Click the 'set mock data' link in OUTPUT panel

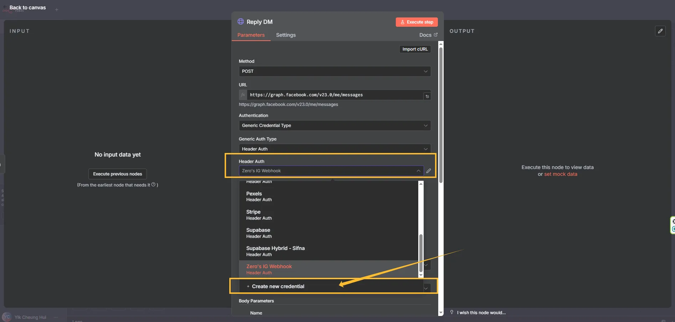coord(561,174)
